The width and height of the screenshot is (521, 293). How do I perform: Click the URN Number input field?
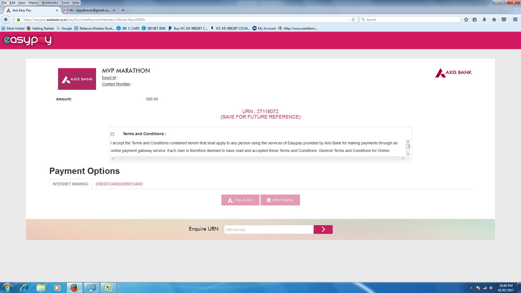point(269,230)
